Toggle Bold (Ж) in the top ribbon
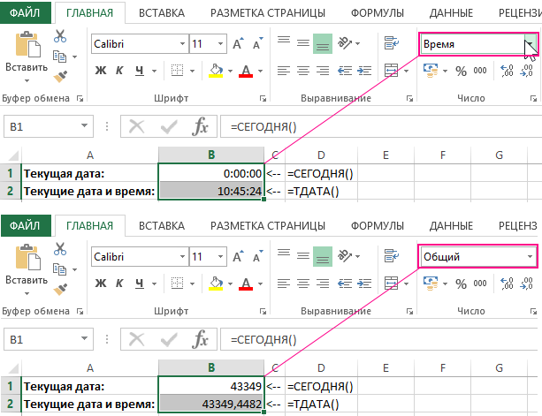The width and height of the screenshot is (542, 416). [x=101, y=71]
